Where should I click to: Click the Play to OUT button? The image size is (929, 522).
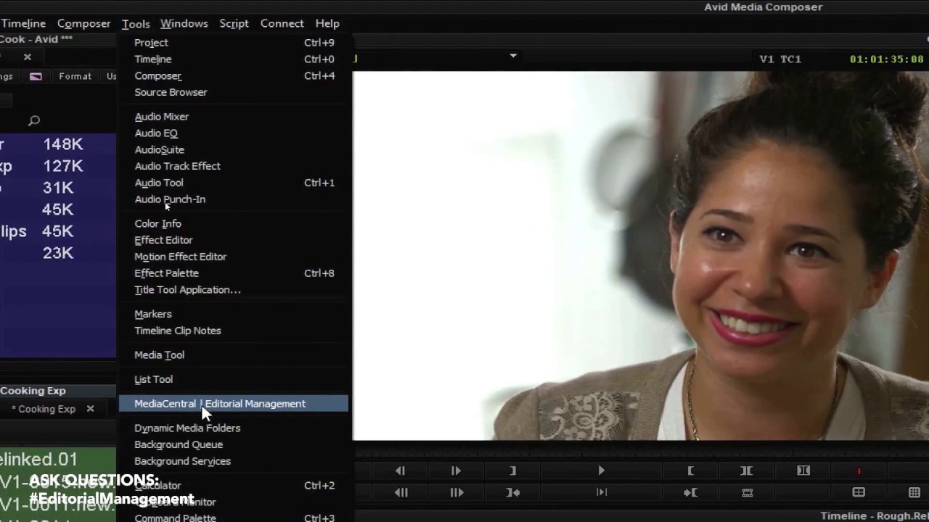click(602, 493)
